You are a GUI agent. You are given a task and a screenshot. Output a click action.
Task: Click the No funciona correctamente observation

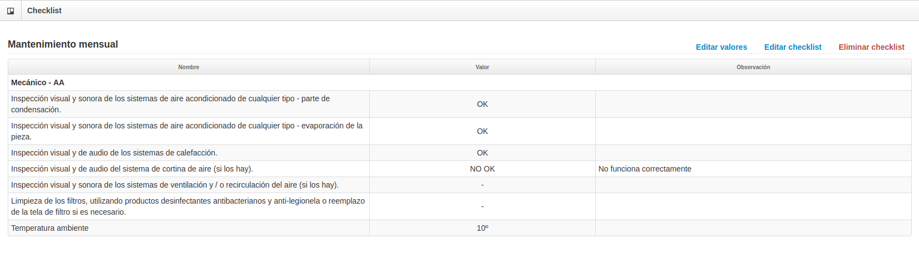pos(645,169)
